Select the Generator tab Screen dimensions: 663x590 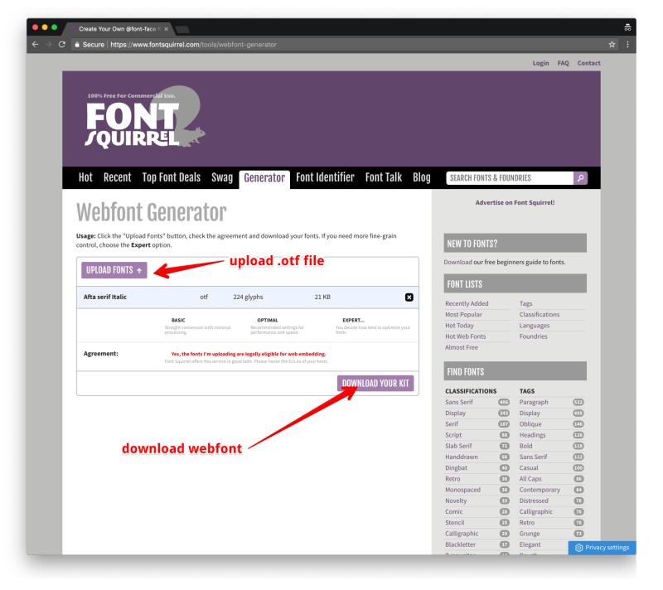tap(264, 178)
